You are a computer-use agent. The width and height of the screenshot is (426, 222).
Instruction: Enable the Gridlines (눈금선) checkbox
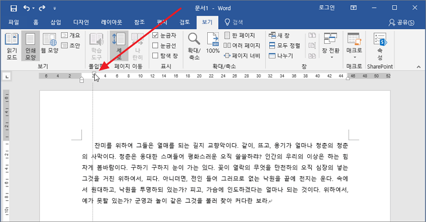pos(155,46)
